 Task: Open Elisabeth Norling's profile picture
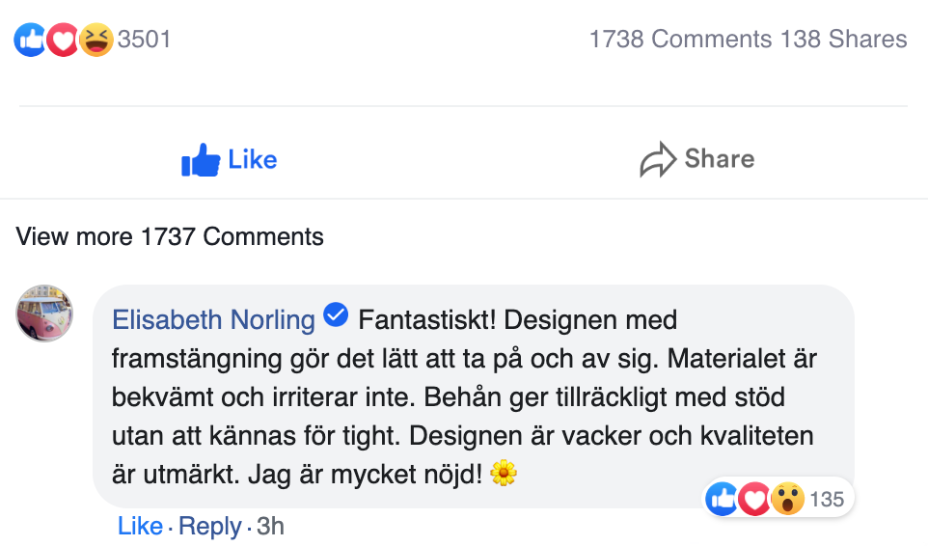[x=45, y=313]
